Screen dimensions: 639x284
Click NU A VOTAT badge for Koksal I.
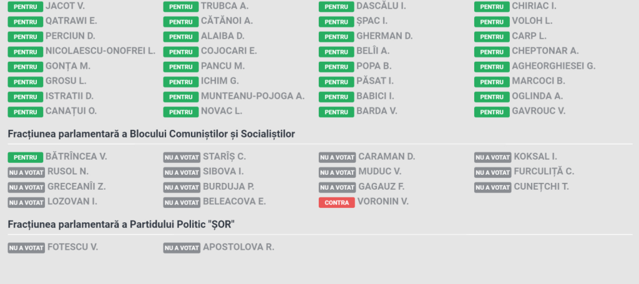coord(493,157)
